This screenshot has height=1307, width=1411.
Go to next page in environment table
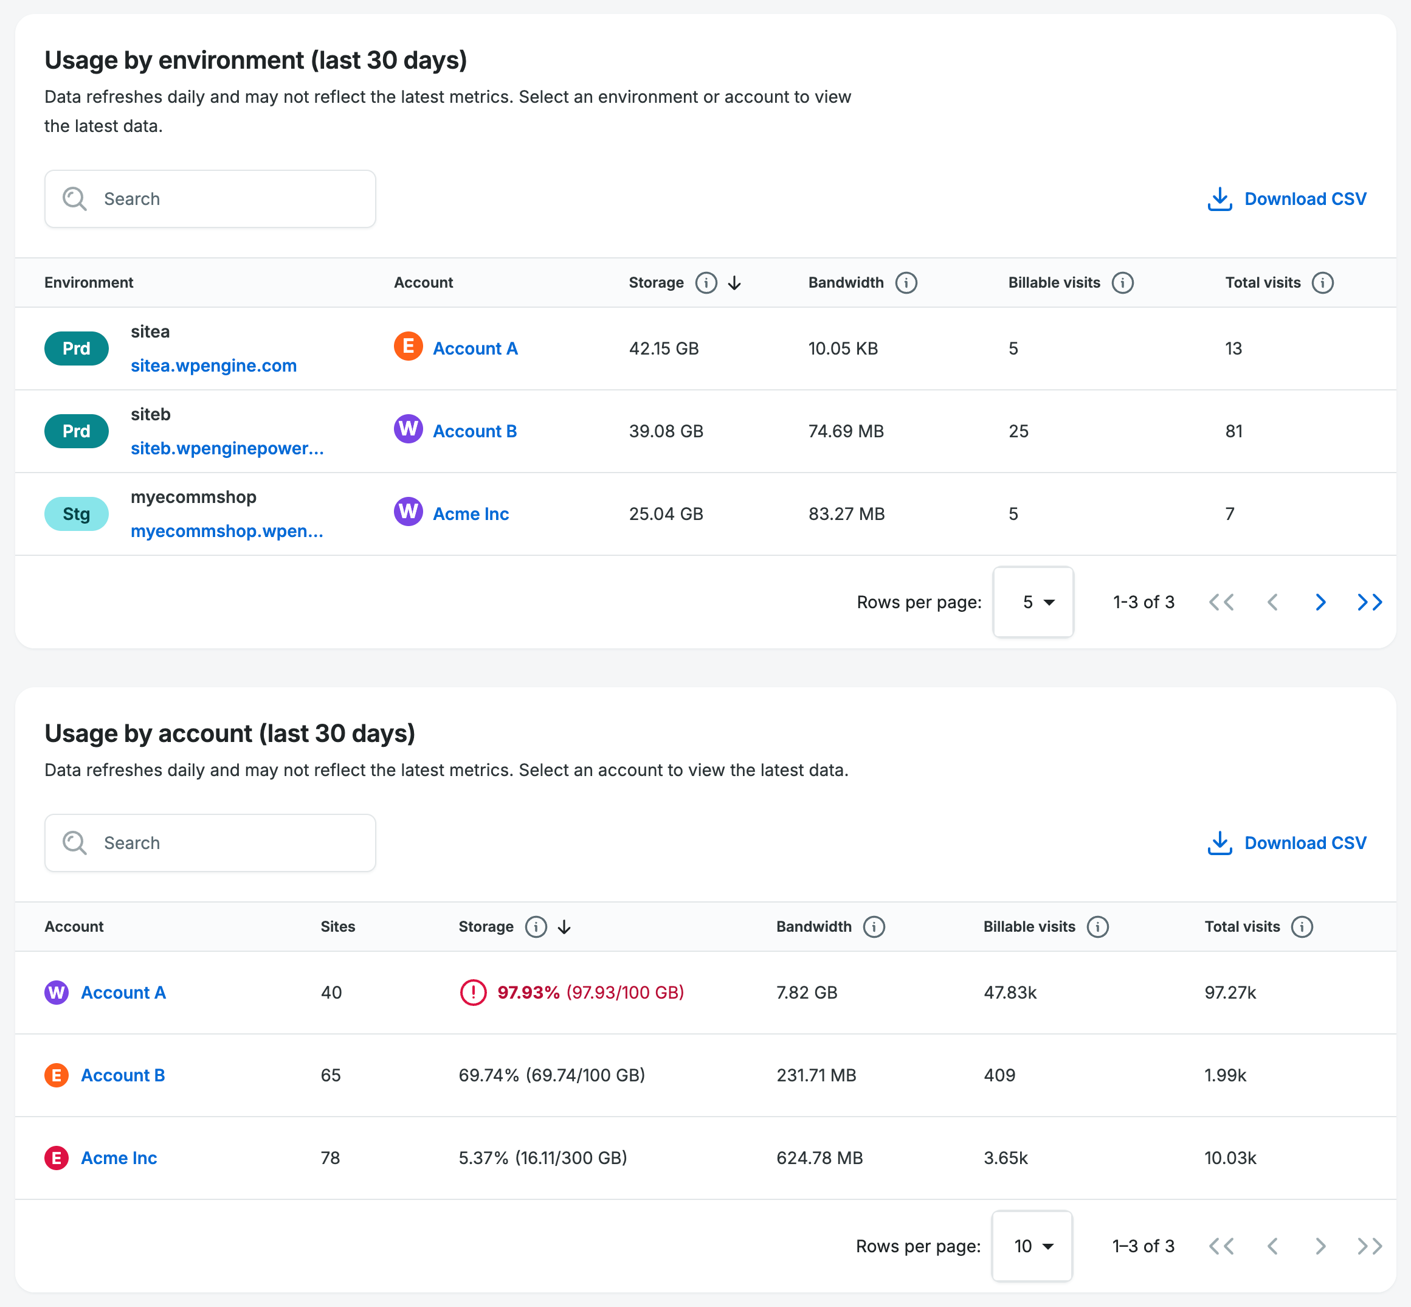pyautogui.click(x=1320, y=602)
